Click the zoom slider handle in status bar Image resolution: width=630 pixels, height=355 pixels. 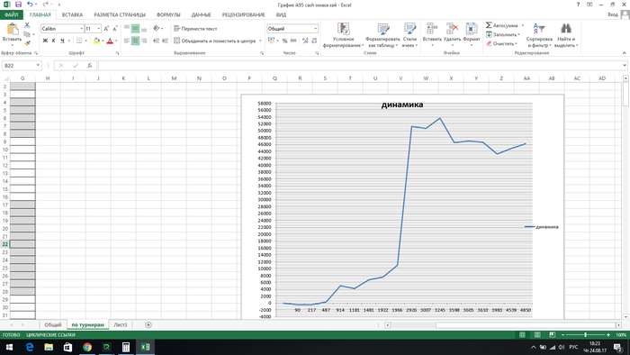[x=585, y=335]
